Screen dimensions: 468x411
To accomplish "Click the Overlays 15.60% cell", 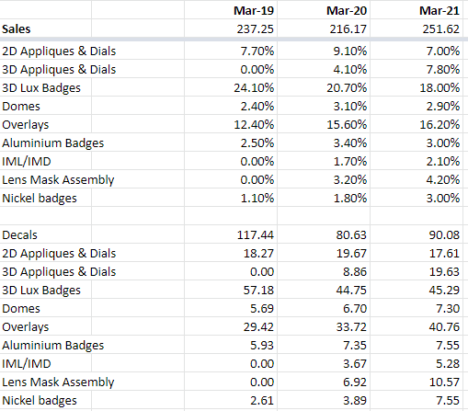I will click(x=324, y=124).
